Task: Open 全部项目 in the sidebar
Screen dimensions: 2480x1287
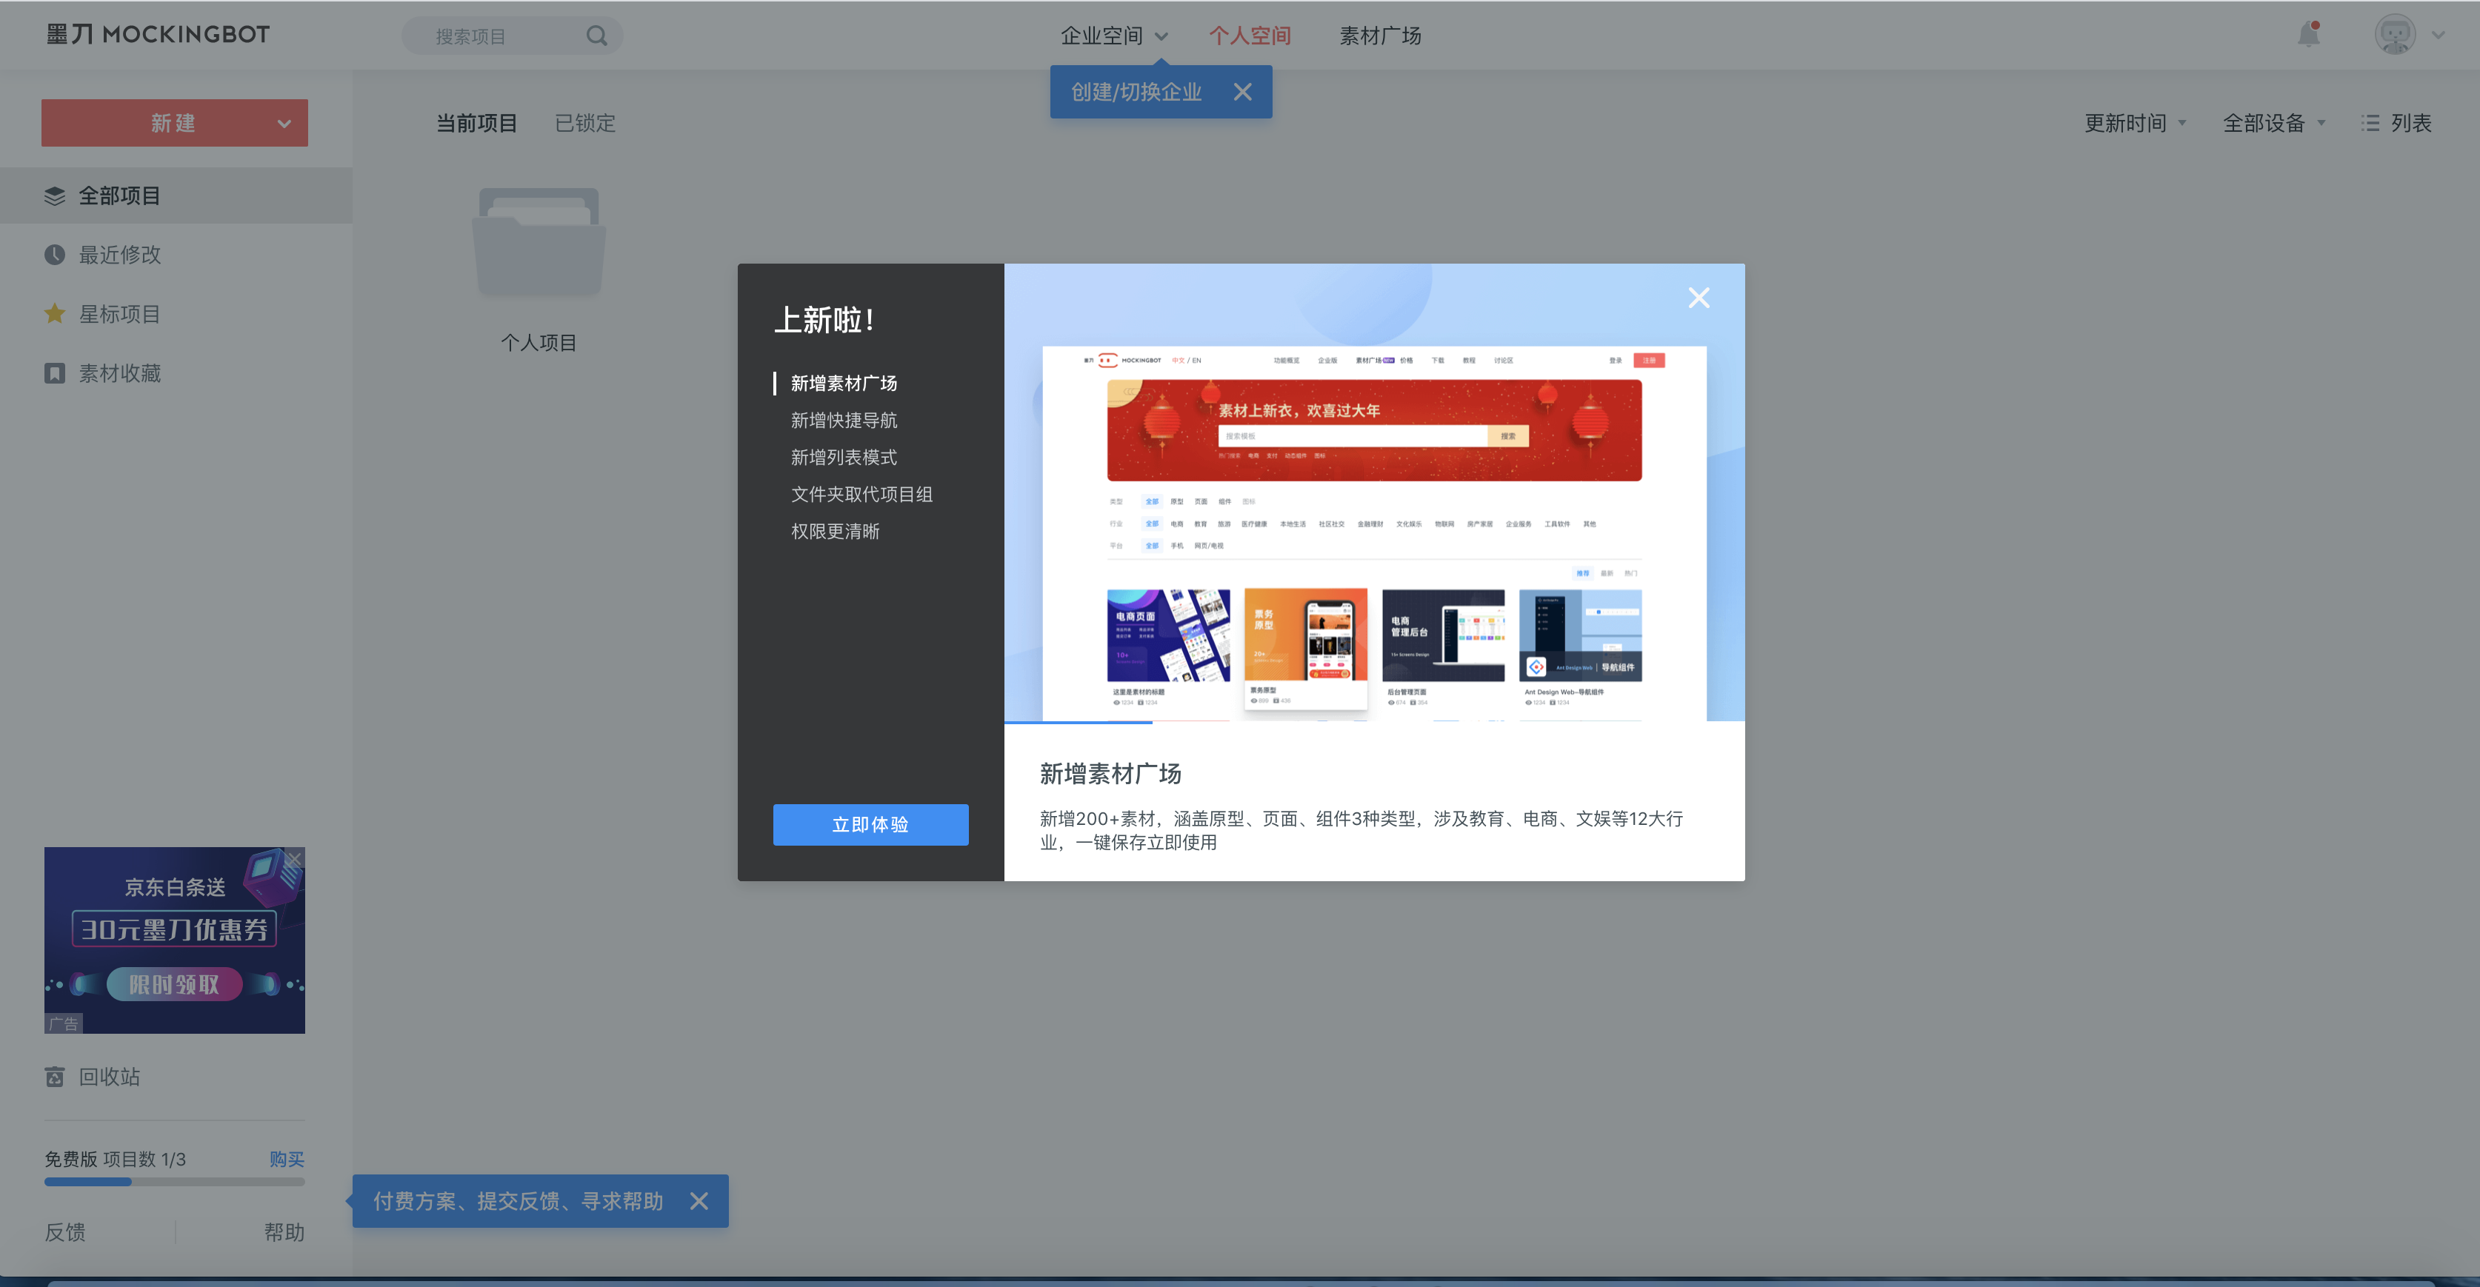Action: click(x=119, y=195)
